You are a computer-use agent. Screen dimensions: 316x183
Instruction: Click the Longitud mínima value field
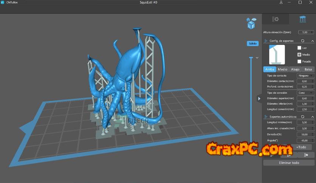(x=305, y=123)
